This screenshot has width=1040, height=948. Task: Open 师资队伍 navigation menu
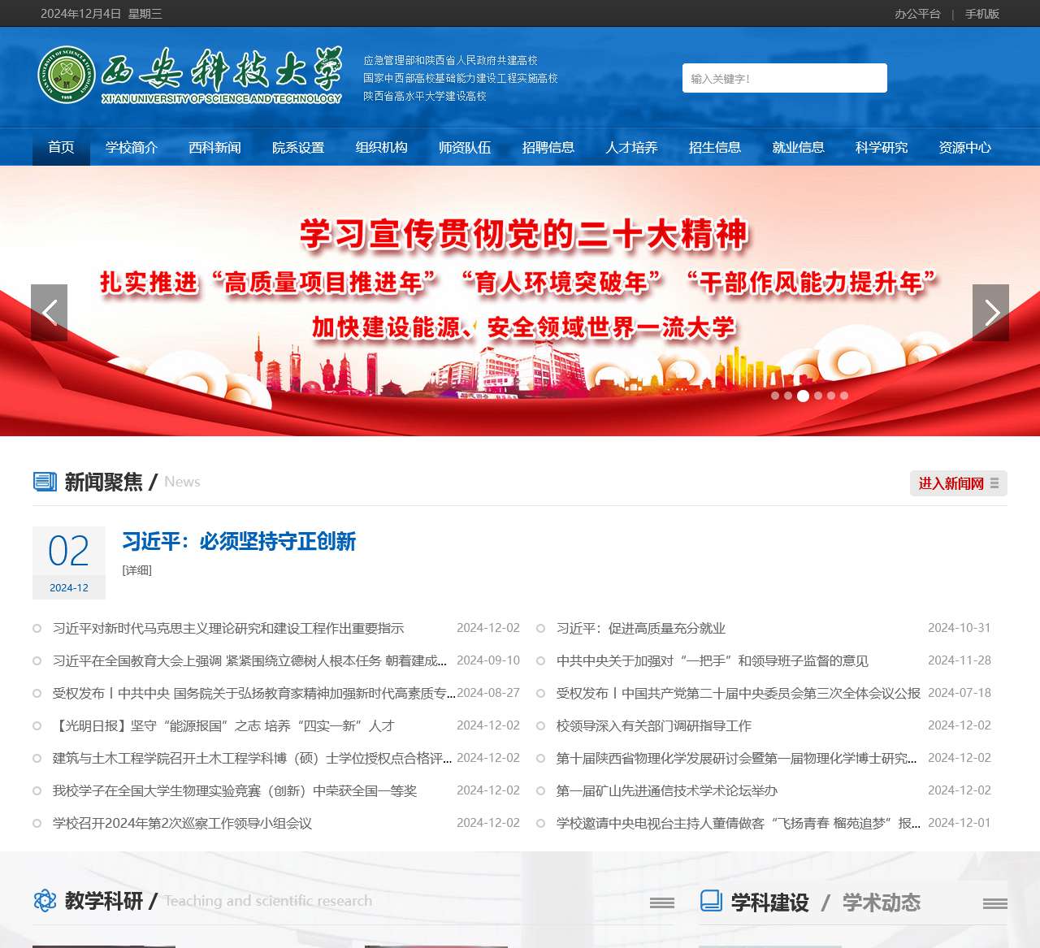pyautogui.click(x=465, y=147)
